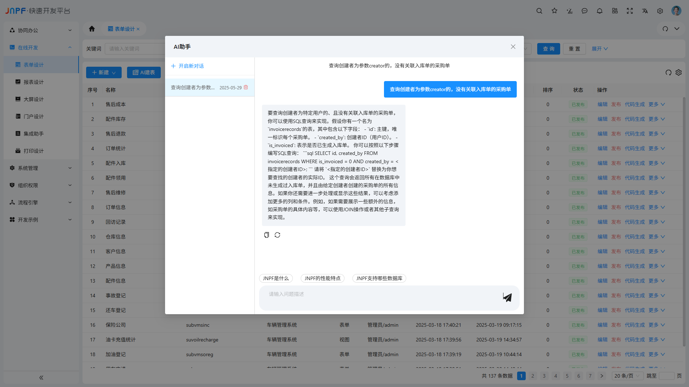689x387 pixels.
Task: Click the 重置 reset button
Action: click(574, 49)
